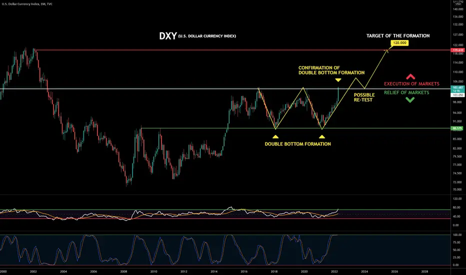Click the 2016 label on the time axis
Image resolution: width=466 pixels, height=275 pixels.
[244, 271]
